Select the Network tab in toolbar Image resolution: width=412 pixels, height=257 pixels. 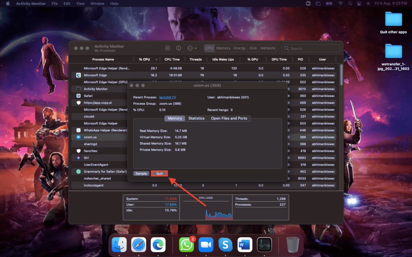tap(268, 48)
